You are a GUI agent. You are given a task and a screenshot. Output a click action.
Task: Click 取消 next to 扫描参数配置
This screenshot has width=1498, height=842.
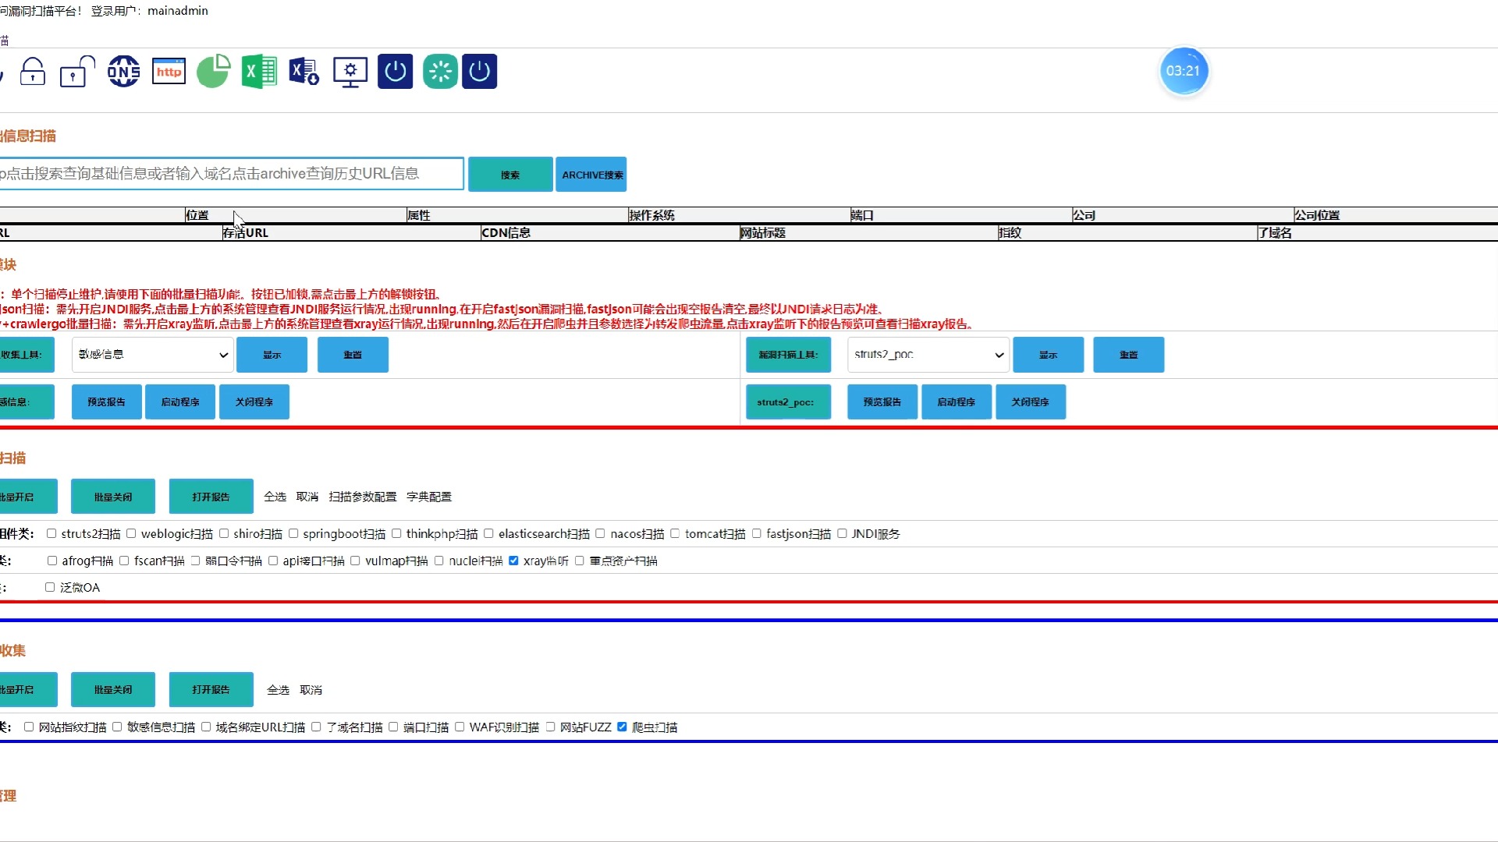(x=307, y=497)
